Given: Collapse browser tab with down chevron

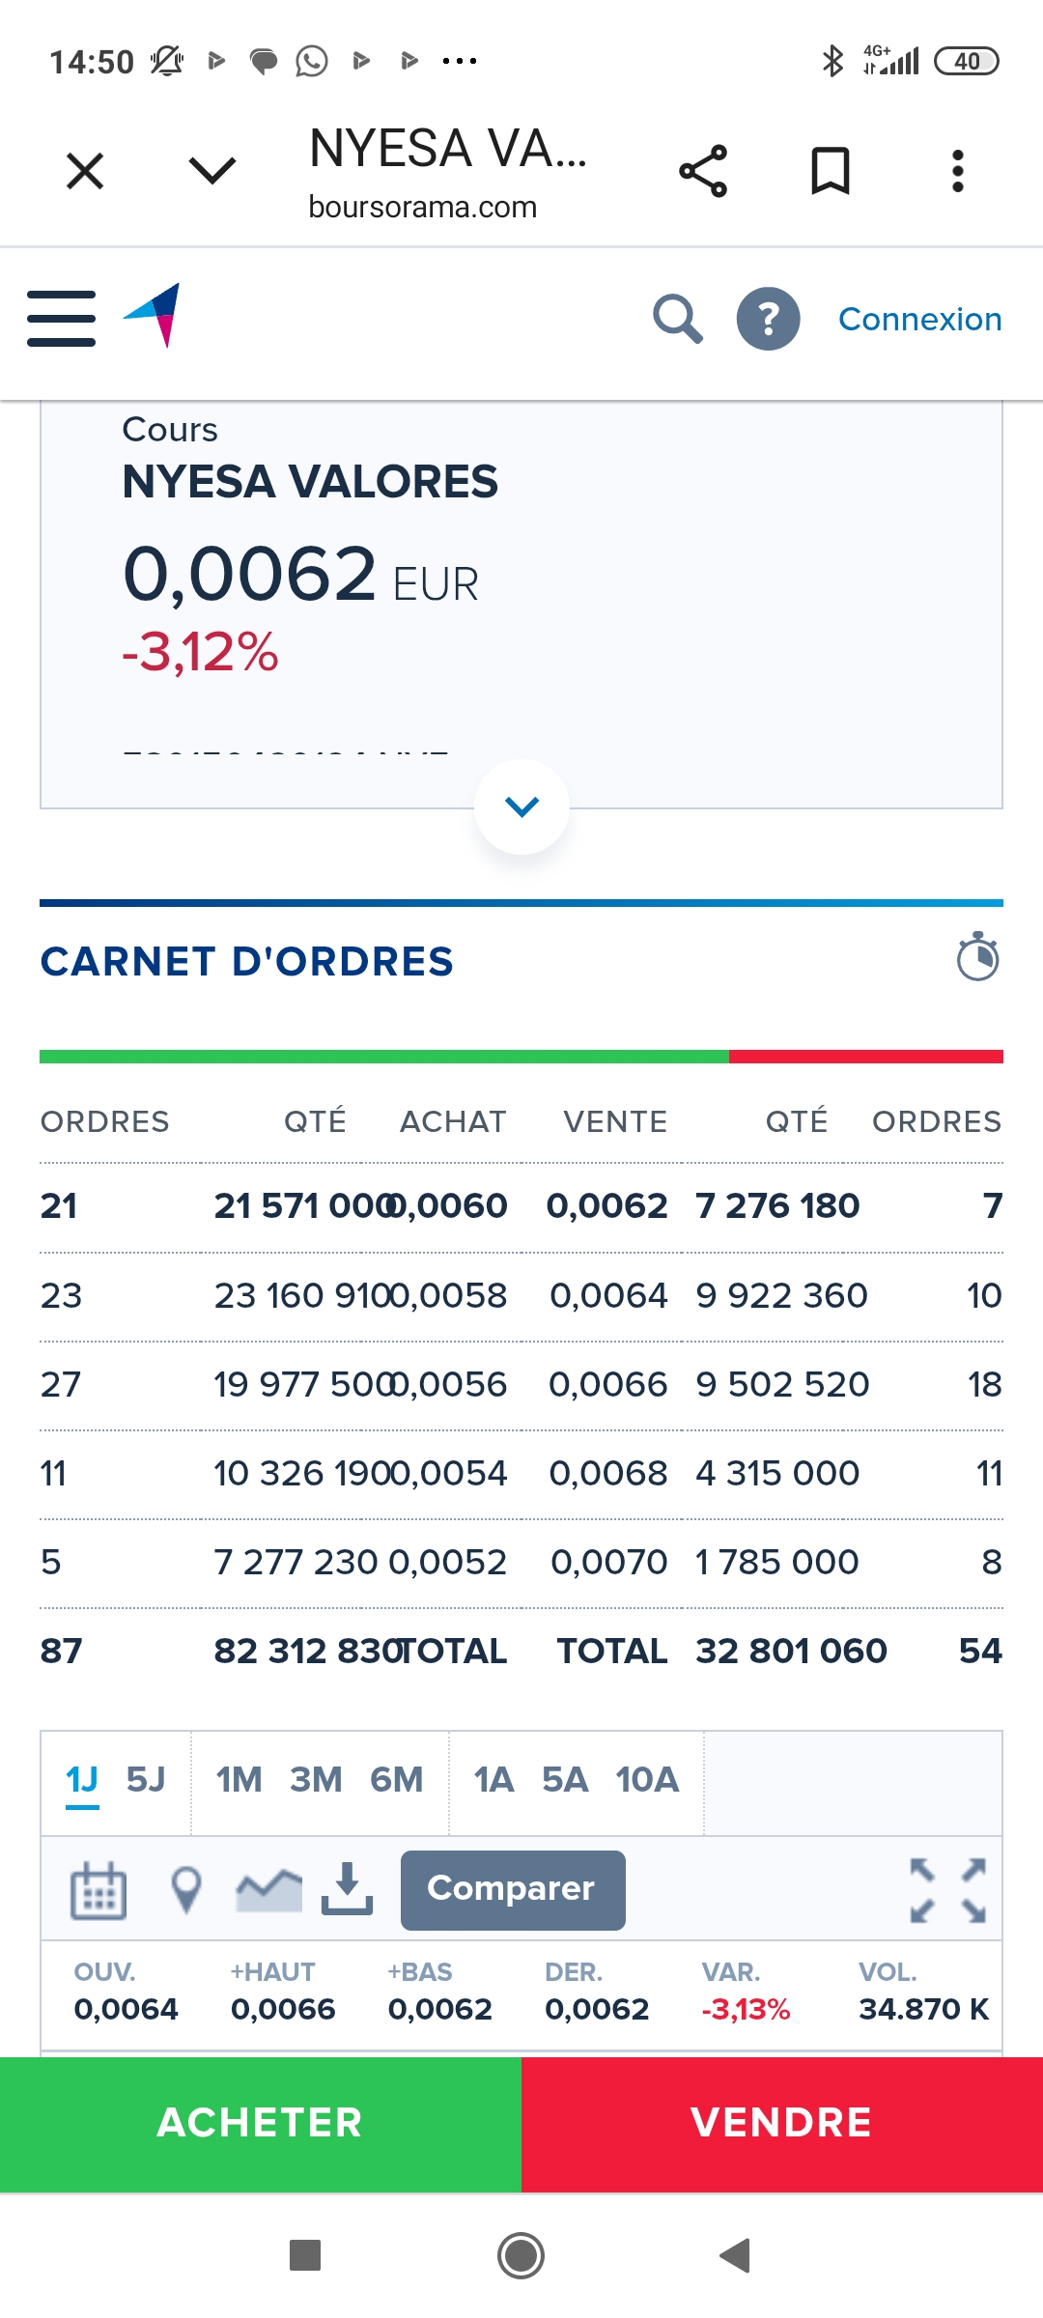Looking at the screenshot, I should (x=212, y=172).
